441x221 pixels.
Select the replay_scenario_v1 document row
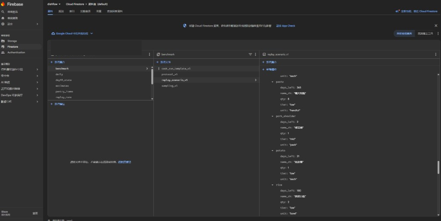click(x=206, y=80)
